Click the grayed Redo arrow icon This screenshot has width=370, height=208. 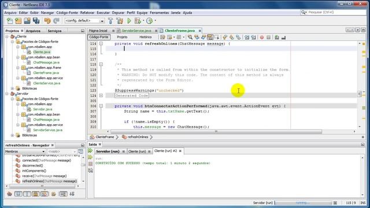click(56, 21)
